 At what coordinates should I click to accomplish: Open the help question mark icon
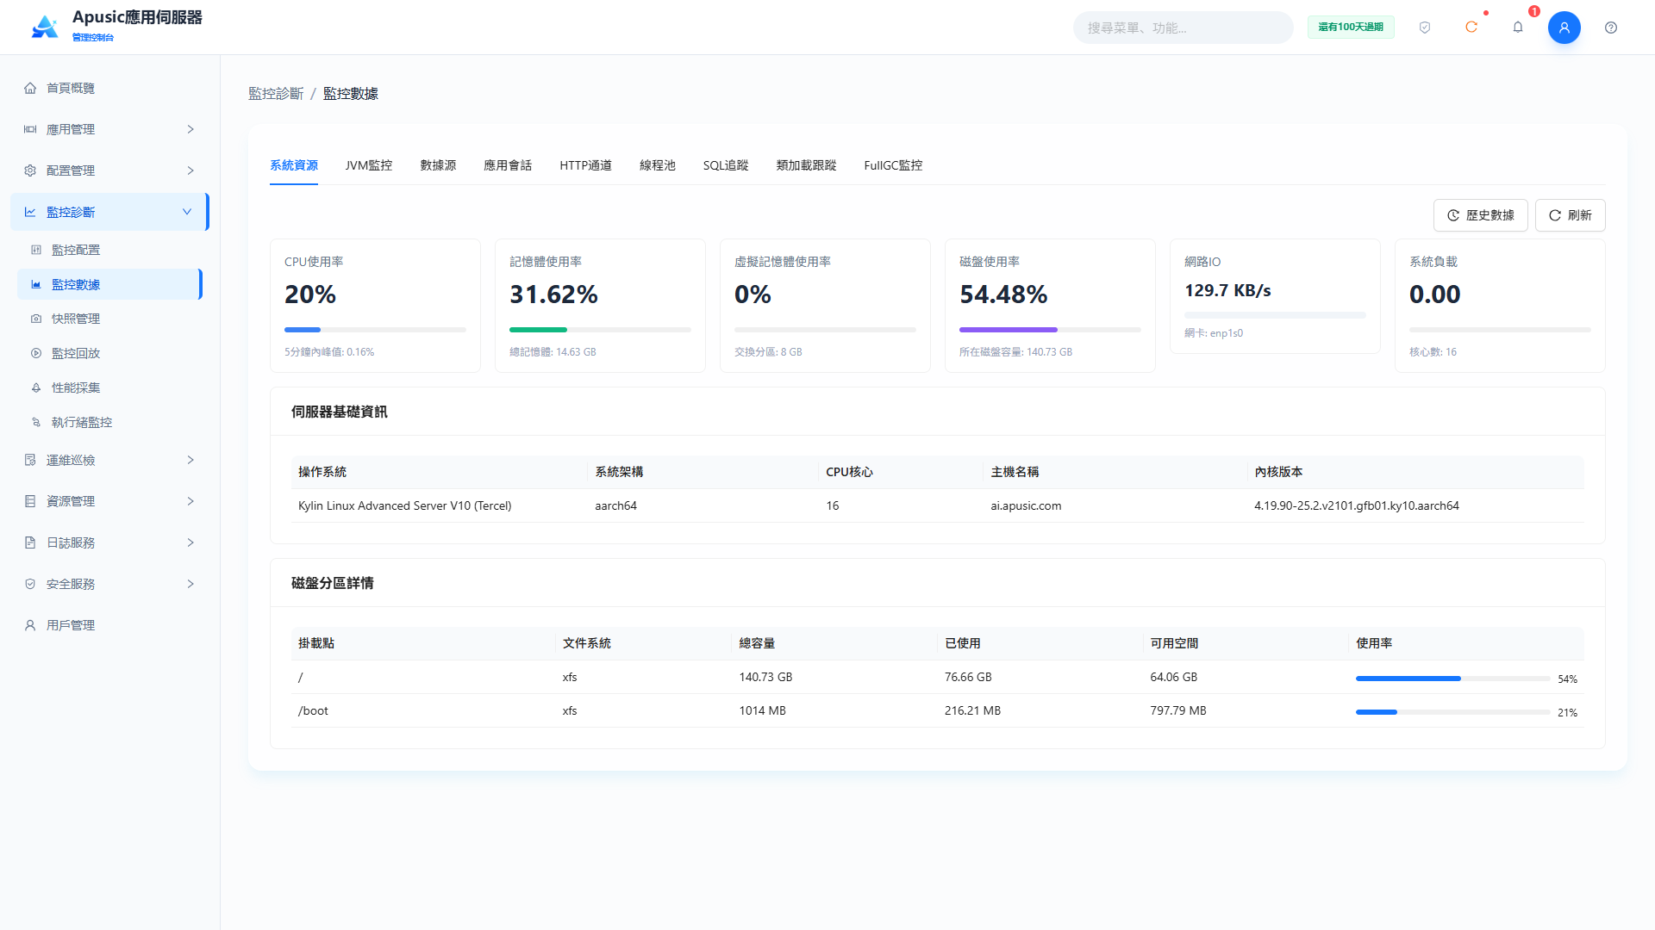point(1611,28)
